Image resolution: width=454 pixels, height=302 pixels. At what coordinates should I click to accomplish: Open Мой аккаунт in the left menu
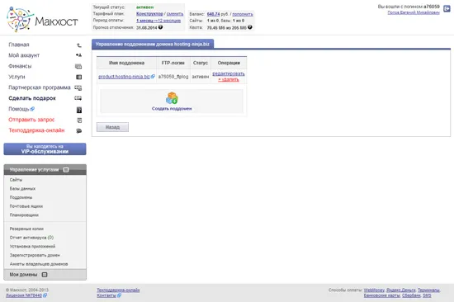pyautogui.click(x=24, y=55)
